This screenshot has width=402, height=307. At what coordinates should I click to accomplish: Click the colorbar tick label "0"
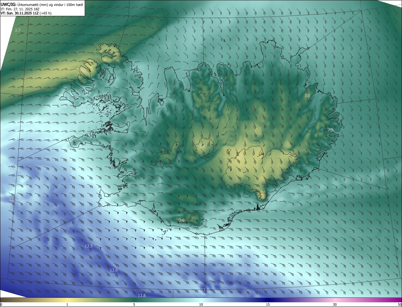(x=1, y=304)
